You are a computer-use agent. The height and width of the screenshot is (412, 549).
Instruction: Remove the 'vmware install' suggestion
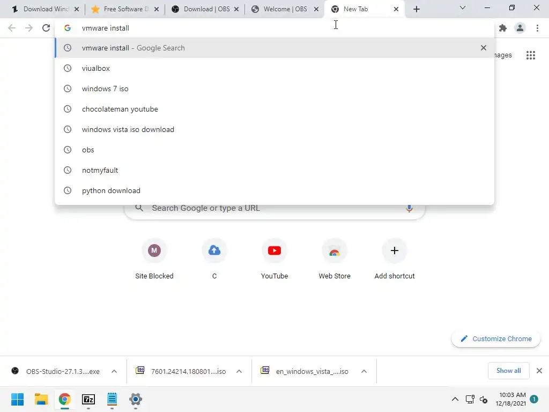click(484, 48)
